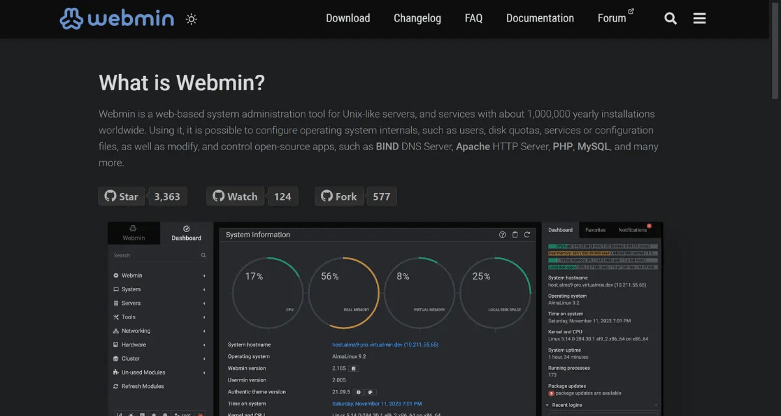Screen dimensions: 781x416
Task: Click the GitHub Fork button
Action: pyautogui.click(x=339, y=196)
